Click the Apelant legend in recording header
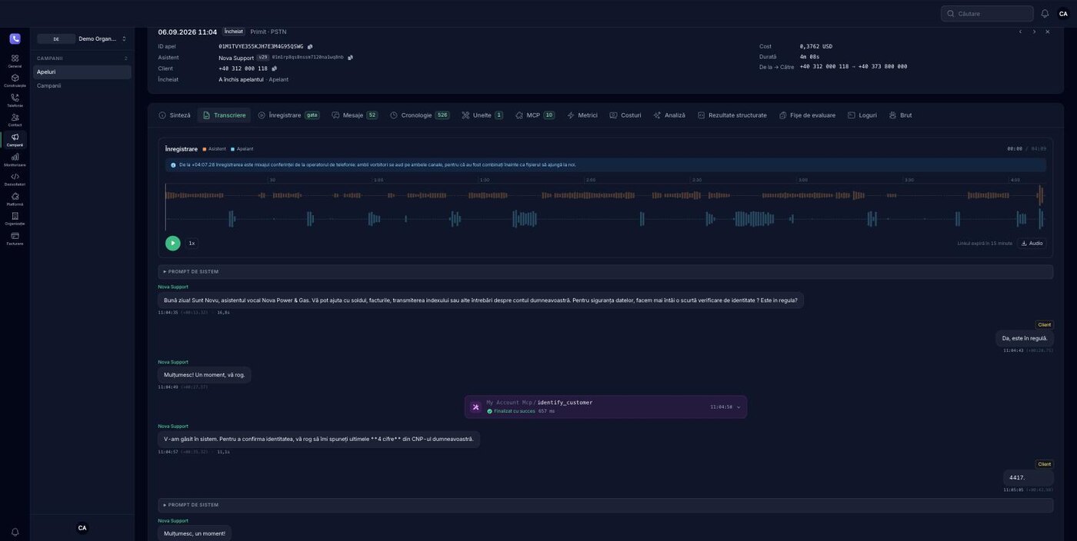The image size is (1077, 541). (242, 149)
